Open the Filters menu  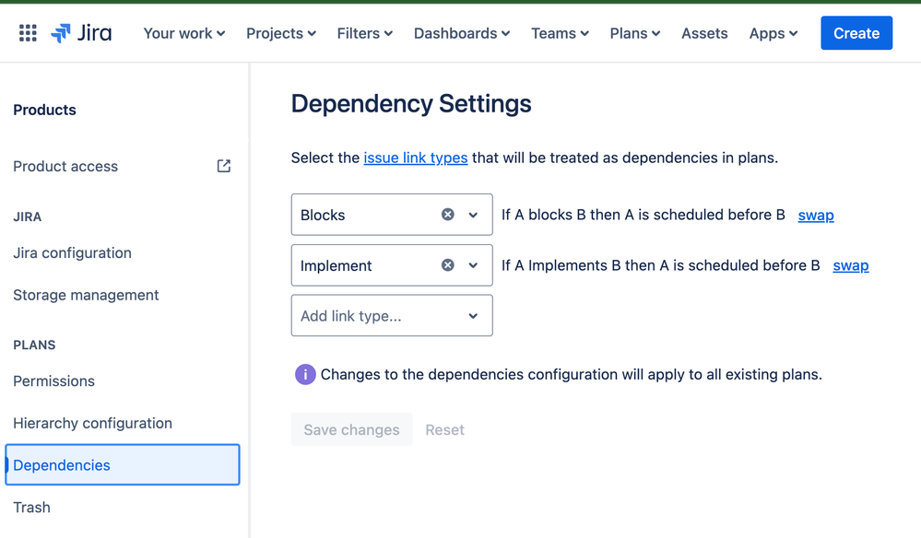click(365, 33)
